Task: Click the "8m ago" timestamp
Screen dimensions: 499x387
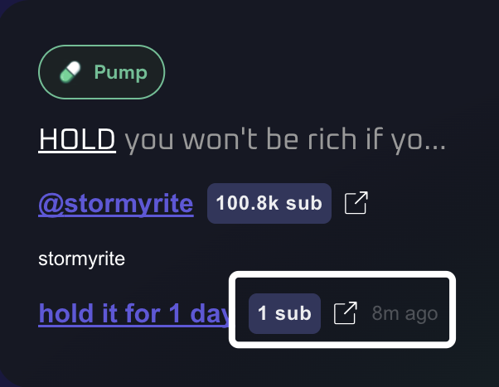Action: click(x=405, y=314)
